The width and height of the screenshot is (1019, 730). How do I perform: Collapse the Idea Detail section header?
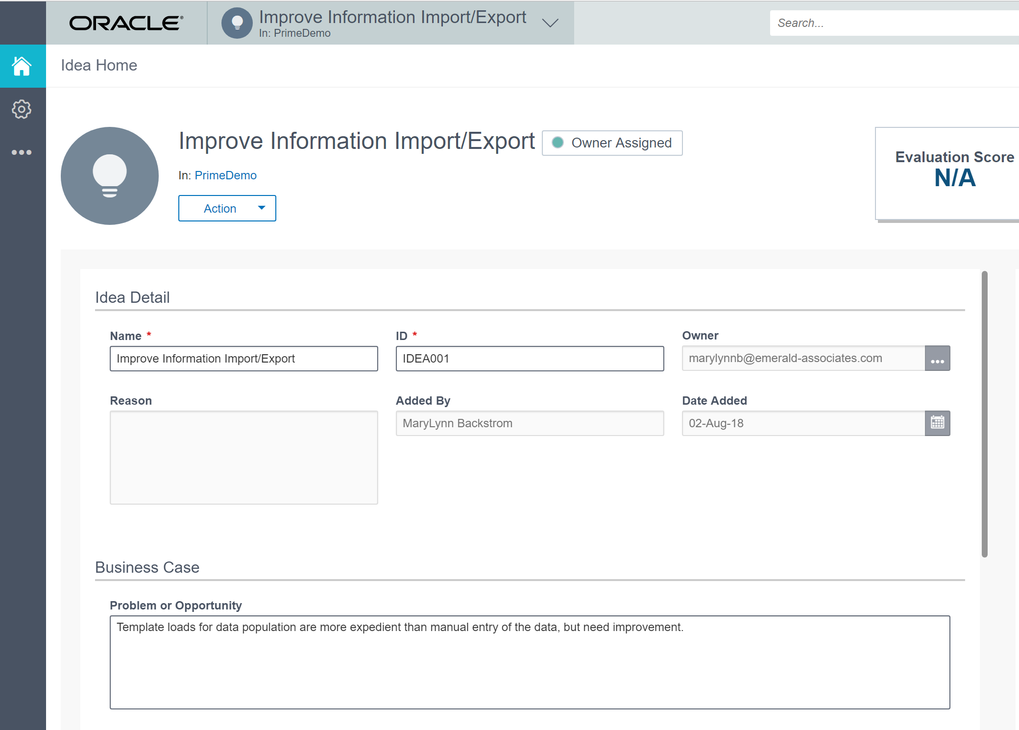click(132, 297)
